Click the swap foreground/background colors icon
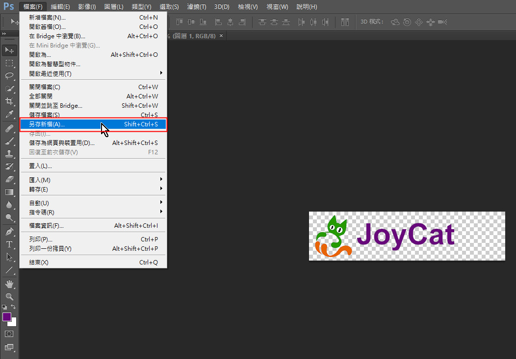 (x=13, y=307)
